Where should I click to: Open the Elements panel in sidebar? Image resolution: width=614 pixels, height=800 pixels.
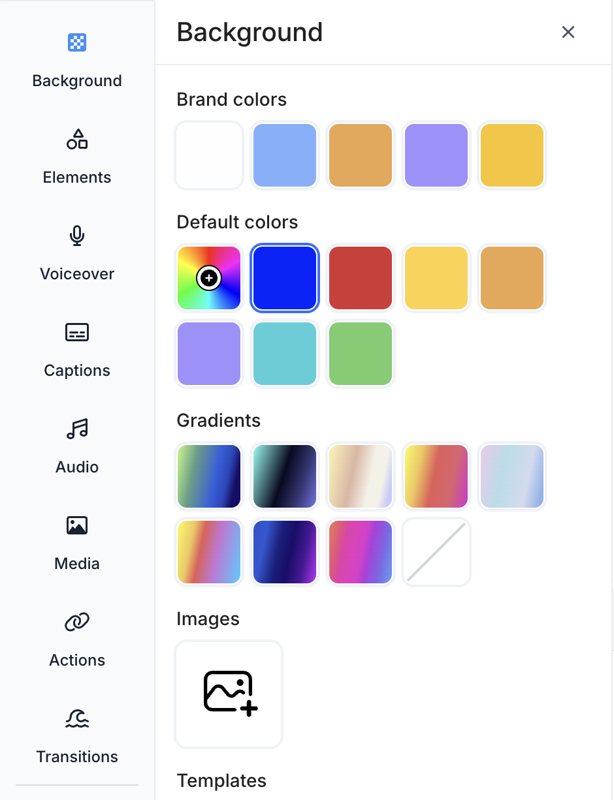77,157
